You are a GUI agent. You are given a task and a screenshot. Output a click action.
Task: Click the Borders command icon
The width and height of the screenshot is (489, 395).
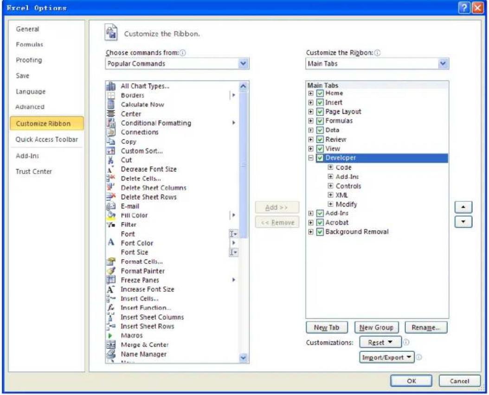[x=111, y=95]
